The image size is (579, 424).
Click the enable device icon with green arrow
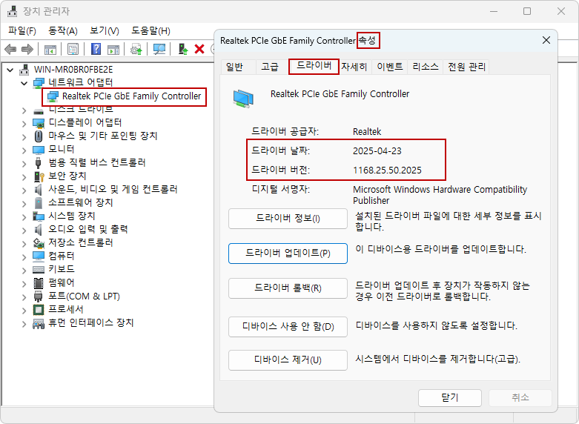click(x=183, y=49)
